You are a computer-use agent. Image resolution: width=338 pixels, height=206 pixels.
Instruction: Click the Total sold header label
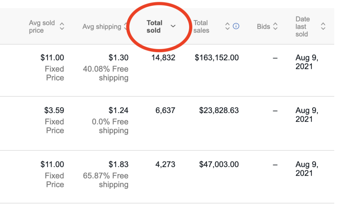[x=154, y=26]
